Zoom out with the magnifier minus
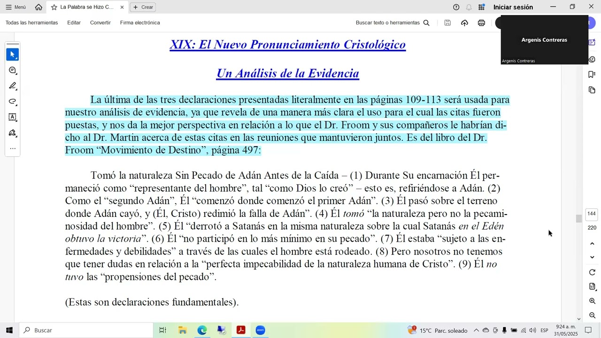The width and height of the screenshot is (601, 338). pyautogui.click(x=592, y=315)
